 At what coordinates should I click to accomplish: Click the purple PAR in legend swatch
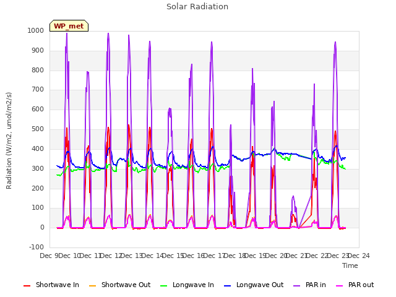click(x=297, y=286)
